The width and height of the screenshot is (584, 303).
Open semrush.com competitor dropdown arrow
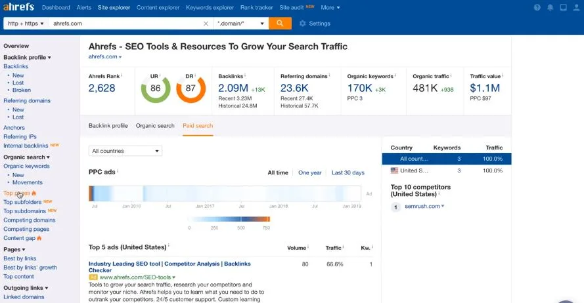coord(443,206)
